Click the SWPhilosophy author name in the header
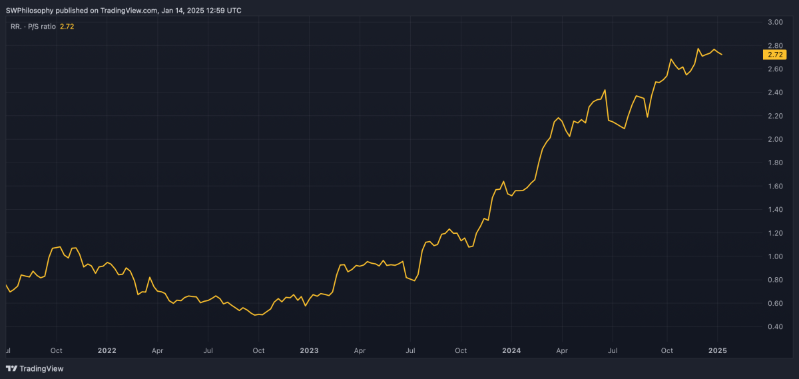Screen dimensions: 799x379 (x=31, y=11)
